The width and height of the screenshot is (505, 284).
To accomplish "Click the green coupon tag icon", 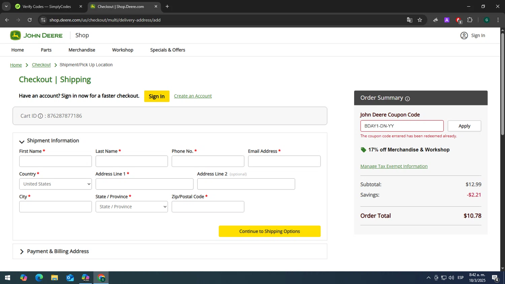I will click(363, 150).
